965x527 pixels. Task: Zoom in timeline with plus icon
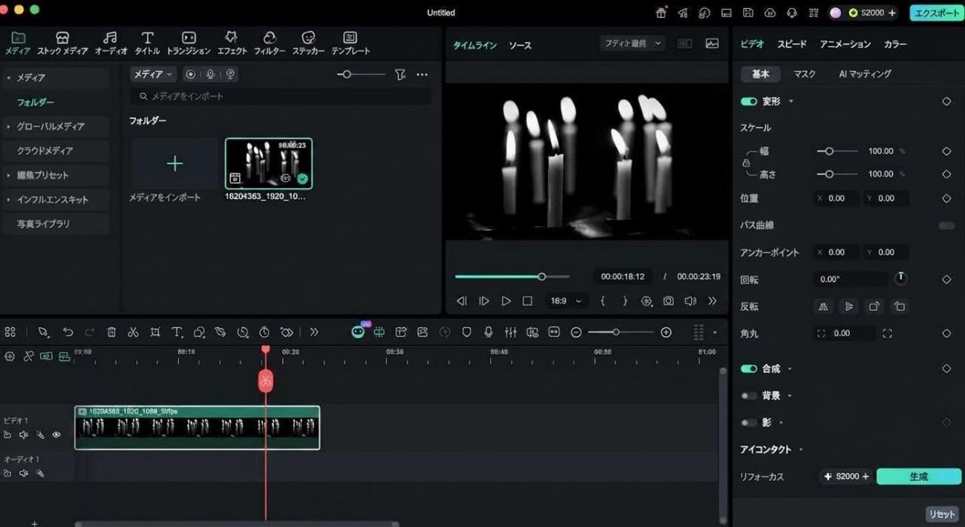[666, 333]
